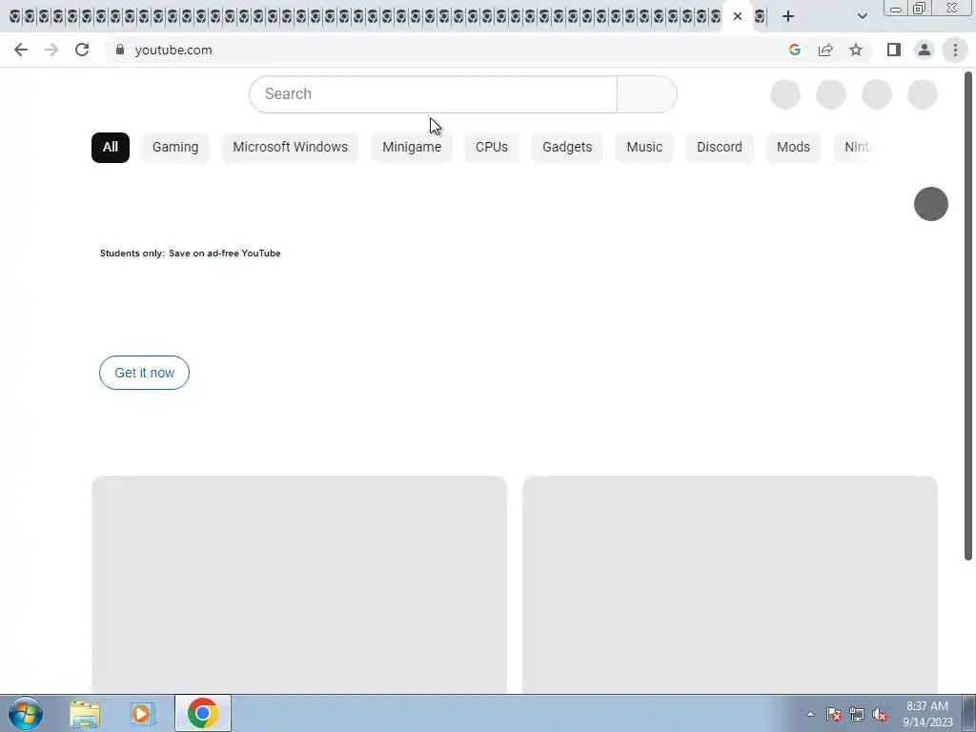Click Students only: Save on ad-free YouTube
This screenshot has height=732, width=976.
[191, 254]
